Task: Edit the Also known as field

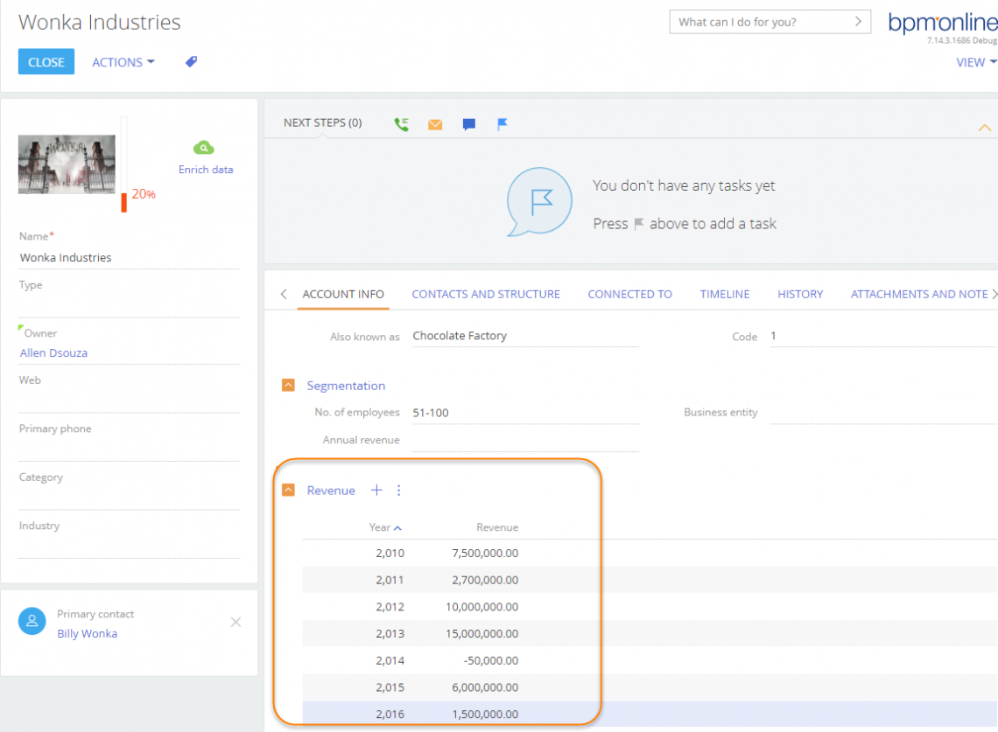Action: [x=525, y=336]
